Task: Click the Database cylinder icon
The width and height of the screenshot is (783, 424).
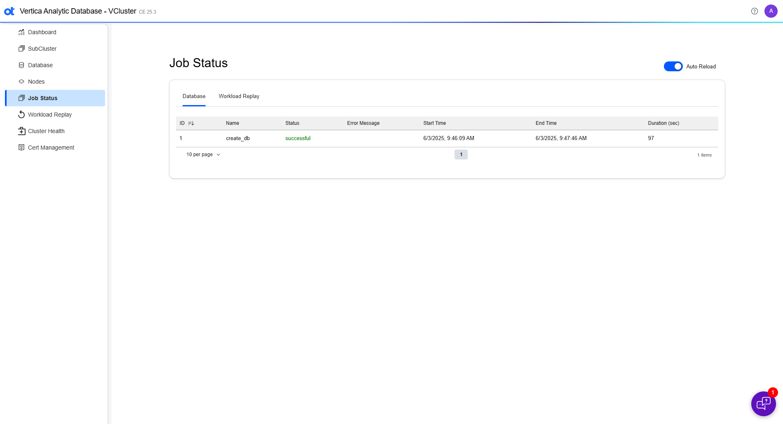Action: (x=21, y=65)
